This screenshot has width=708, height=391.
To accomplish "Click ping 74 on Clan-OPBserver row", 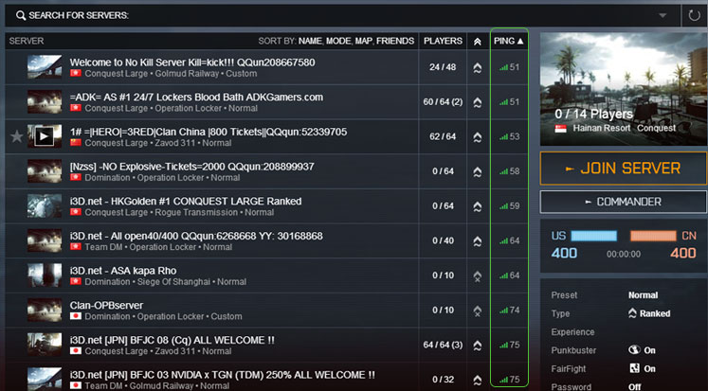I will [x=509, y=311].
